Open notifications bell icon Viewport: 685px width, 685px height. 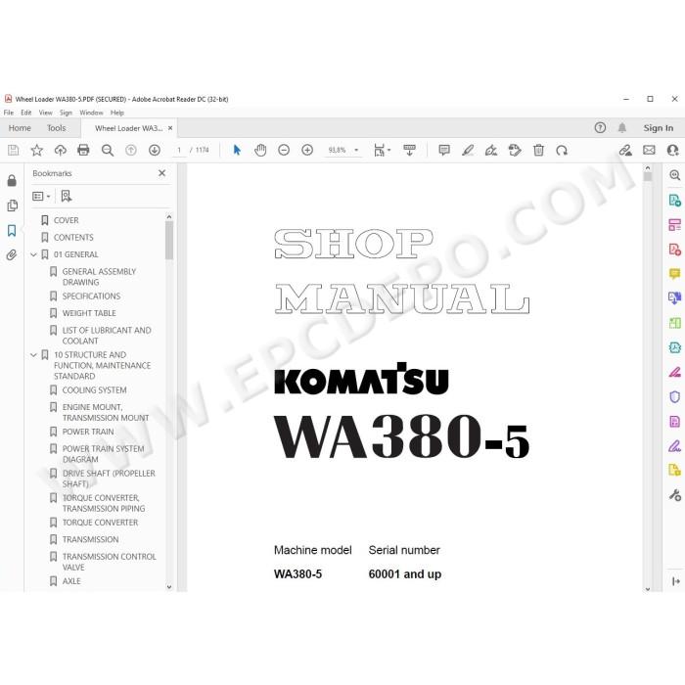coord(622,127)
